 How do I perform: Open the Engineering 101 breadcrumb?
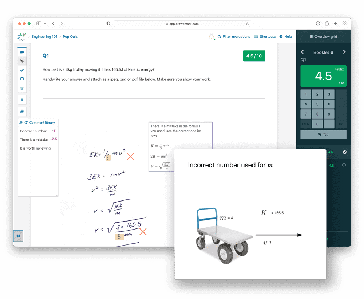tap(44, 37)
